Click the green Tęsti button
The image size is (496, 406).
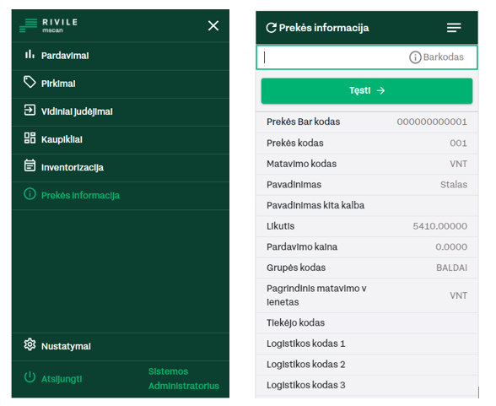pyautogui.click(x=367, y=91)
